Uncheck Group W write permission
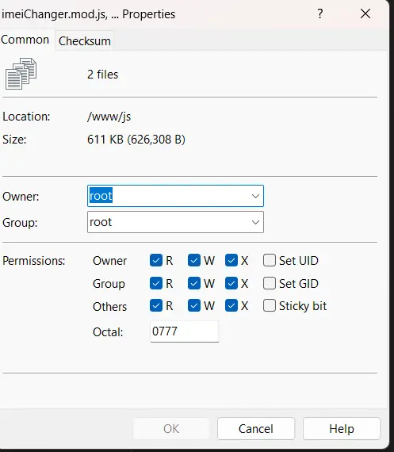This screenshot has height=452, width=394. (x=194, y=283)
